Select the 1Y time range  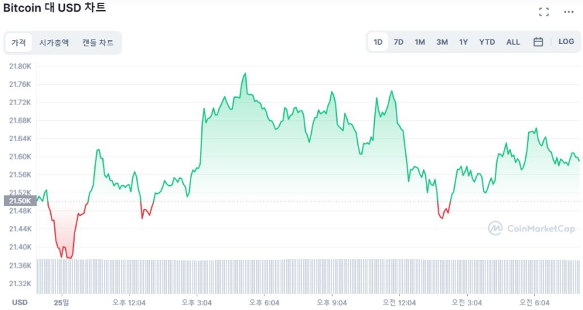click(x=464, y=42)
